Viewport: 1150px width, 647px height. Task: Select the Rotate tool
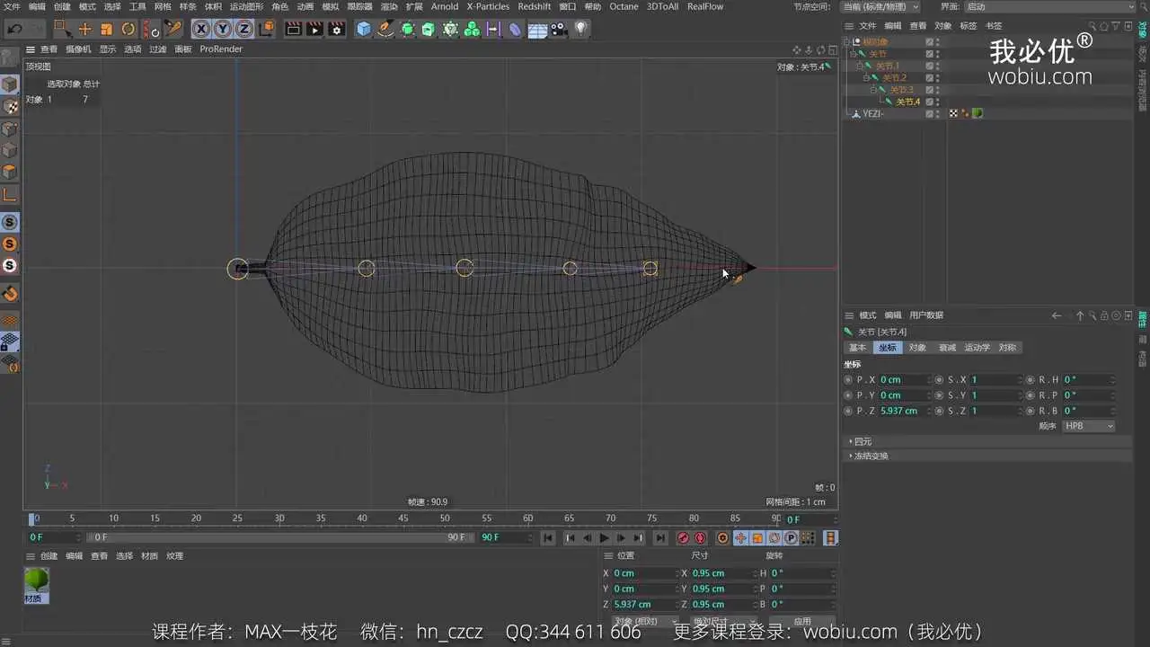coord(128,29)
